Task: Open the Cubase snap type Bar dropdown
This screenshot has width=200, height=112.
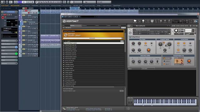Action: point(89,2)
